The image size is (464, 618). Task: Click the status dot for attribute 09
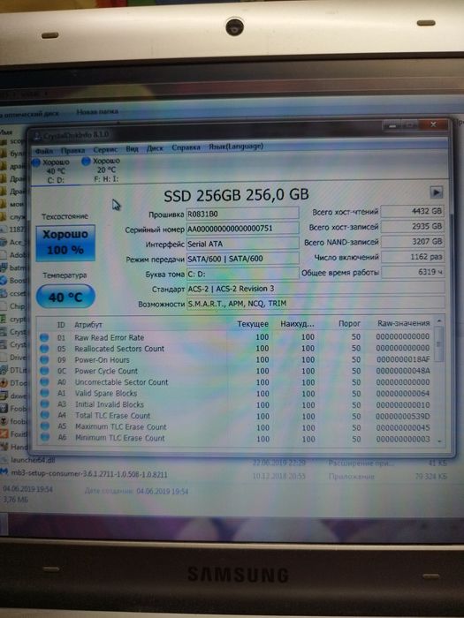pos(44,360)
